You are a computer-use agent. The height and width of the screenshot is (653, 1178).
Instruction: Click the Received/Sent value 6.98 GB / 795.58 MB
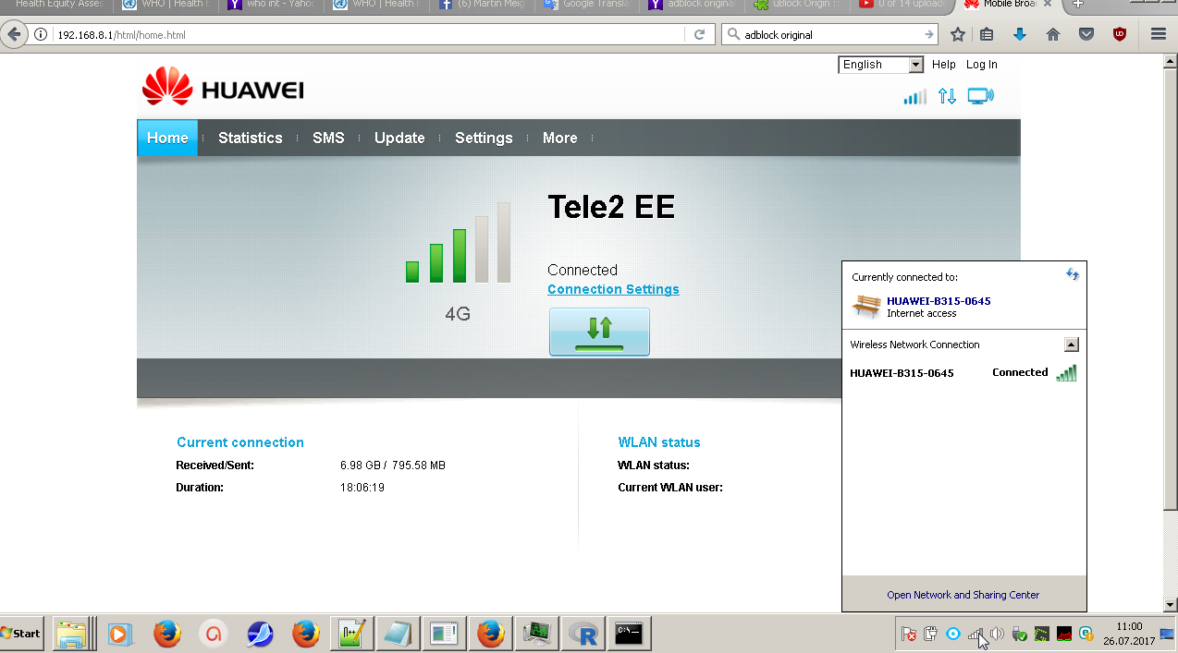click(x=393, y=466)
